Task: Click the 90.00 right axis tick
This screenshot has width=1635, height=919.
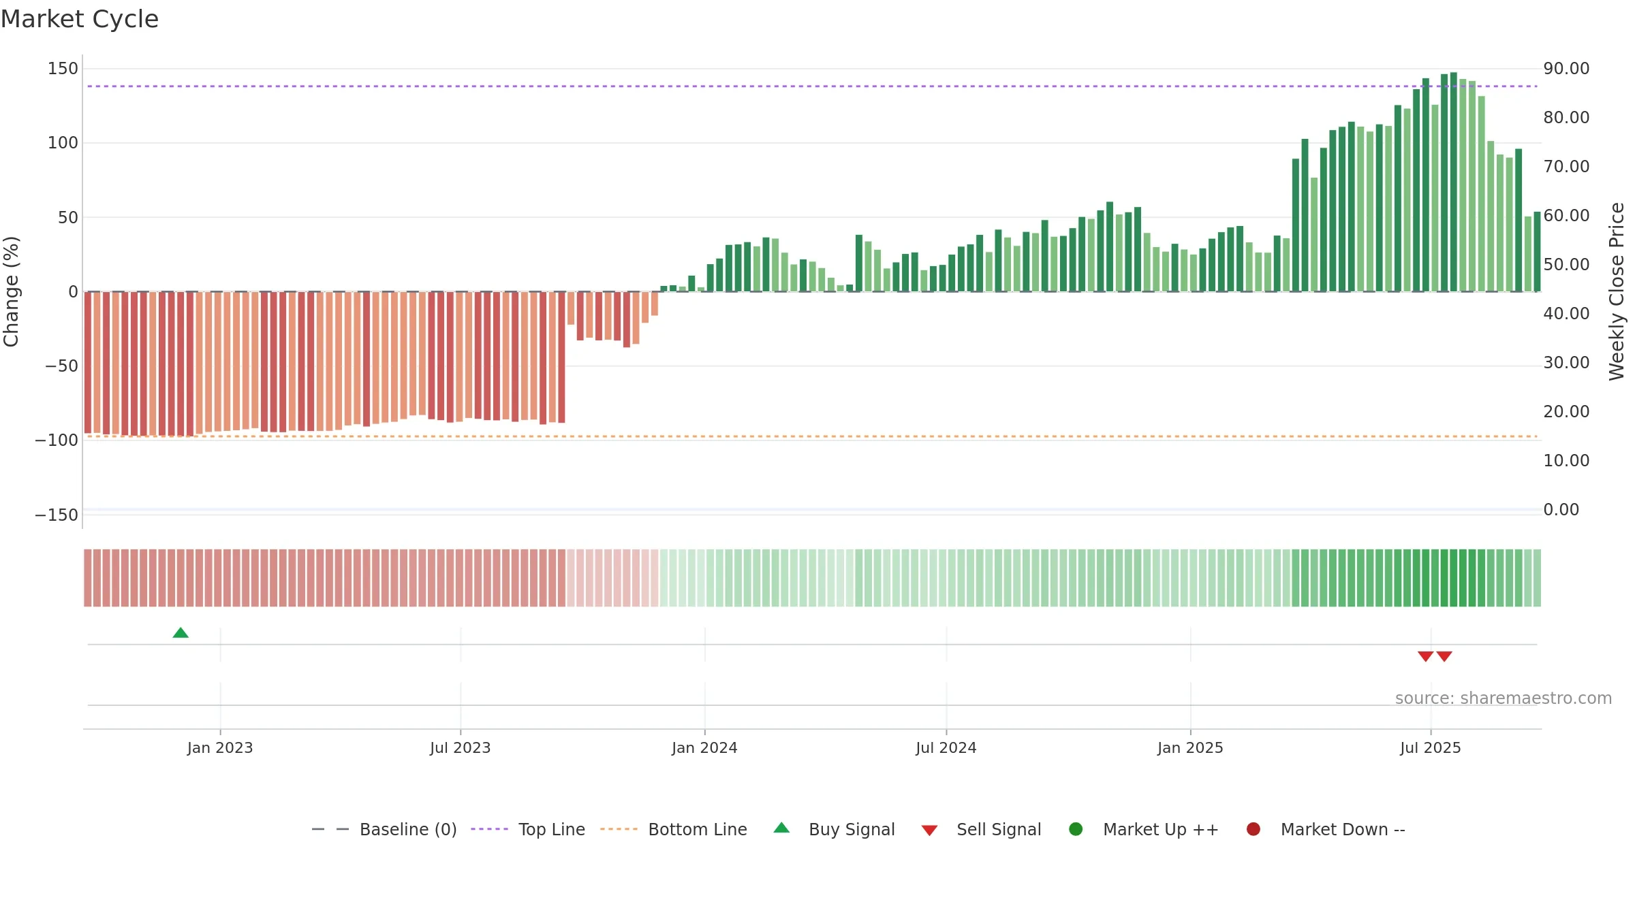Action: click(x=1566, y=69)
